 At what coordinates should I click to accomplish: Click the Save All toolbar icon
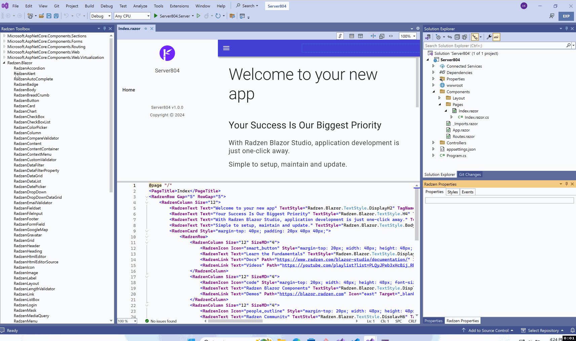(x=56, y=16)
